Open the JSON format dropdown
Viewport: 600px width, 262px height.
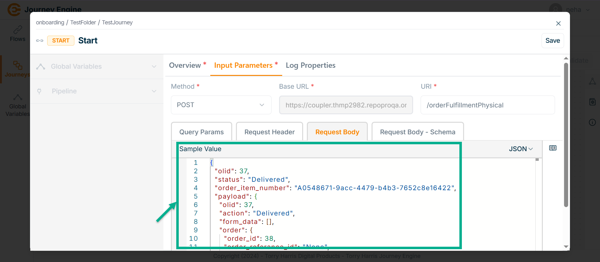pyautogui.click(x=521, y=149)
